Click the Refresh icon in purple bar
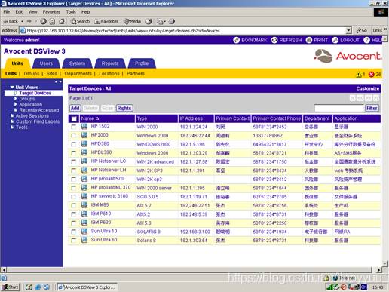389x292 pixels. coord(274,40)
